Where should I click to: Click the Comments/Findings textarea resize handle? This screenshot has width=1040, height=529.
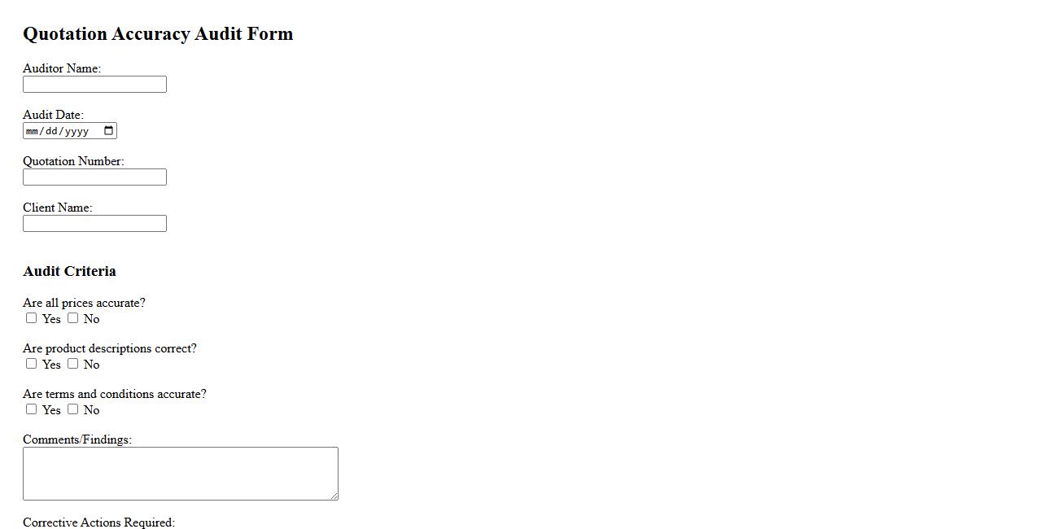pyautogui.click(x=334, y=496)
